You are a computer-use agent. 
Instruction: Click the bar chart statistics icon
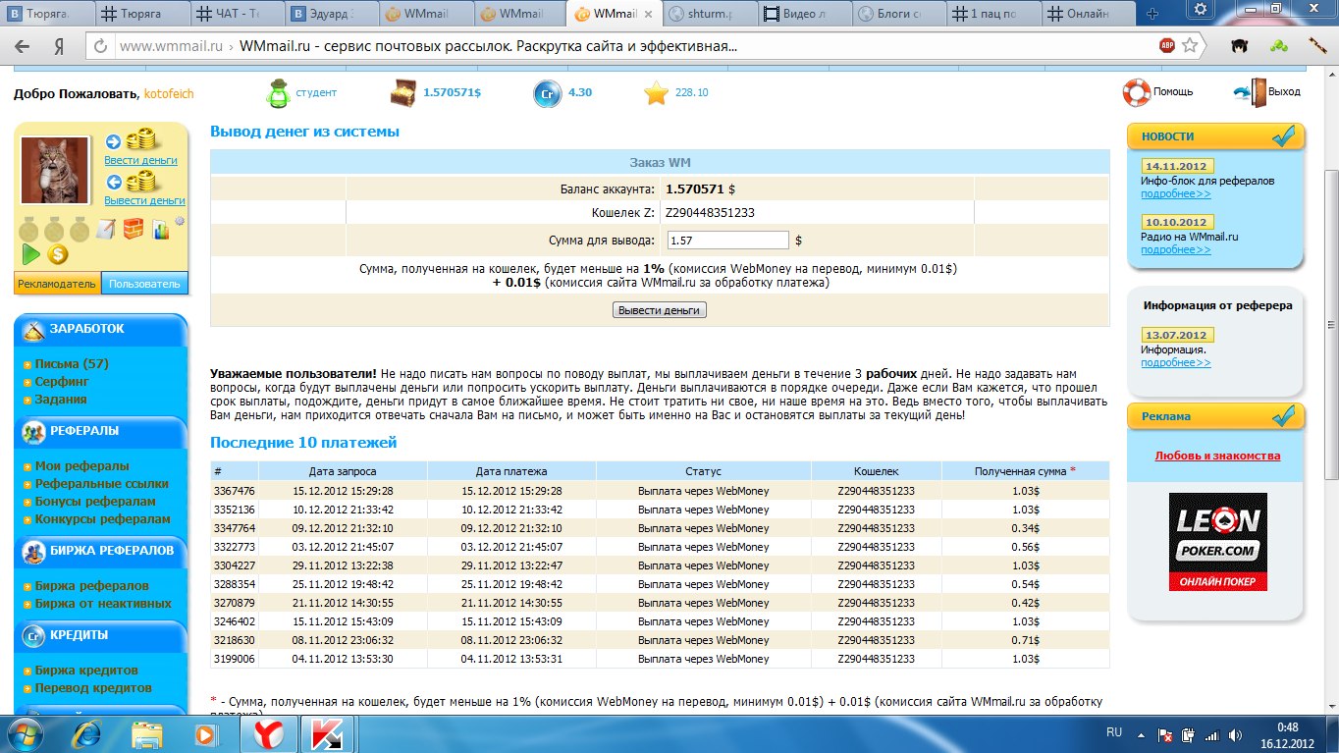160,230
